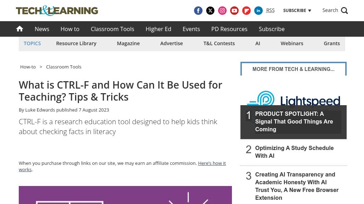
Task: Click the Tech & Learning logo
Action: click(57, 11)
